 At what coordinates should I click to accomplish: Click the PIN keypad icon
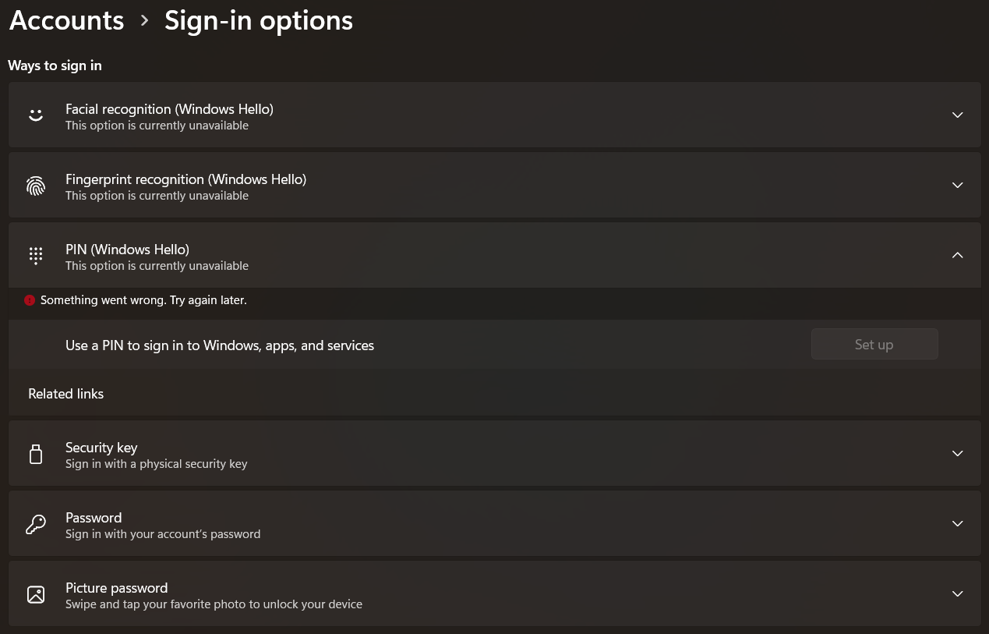click(x=36, y=255)
